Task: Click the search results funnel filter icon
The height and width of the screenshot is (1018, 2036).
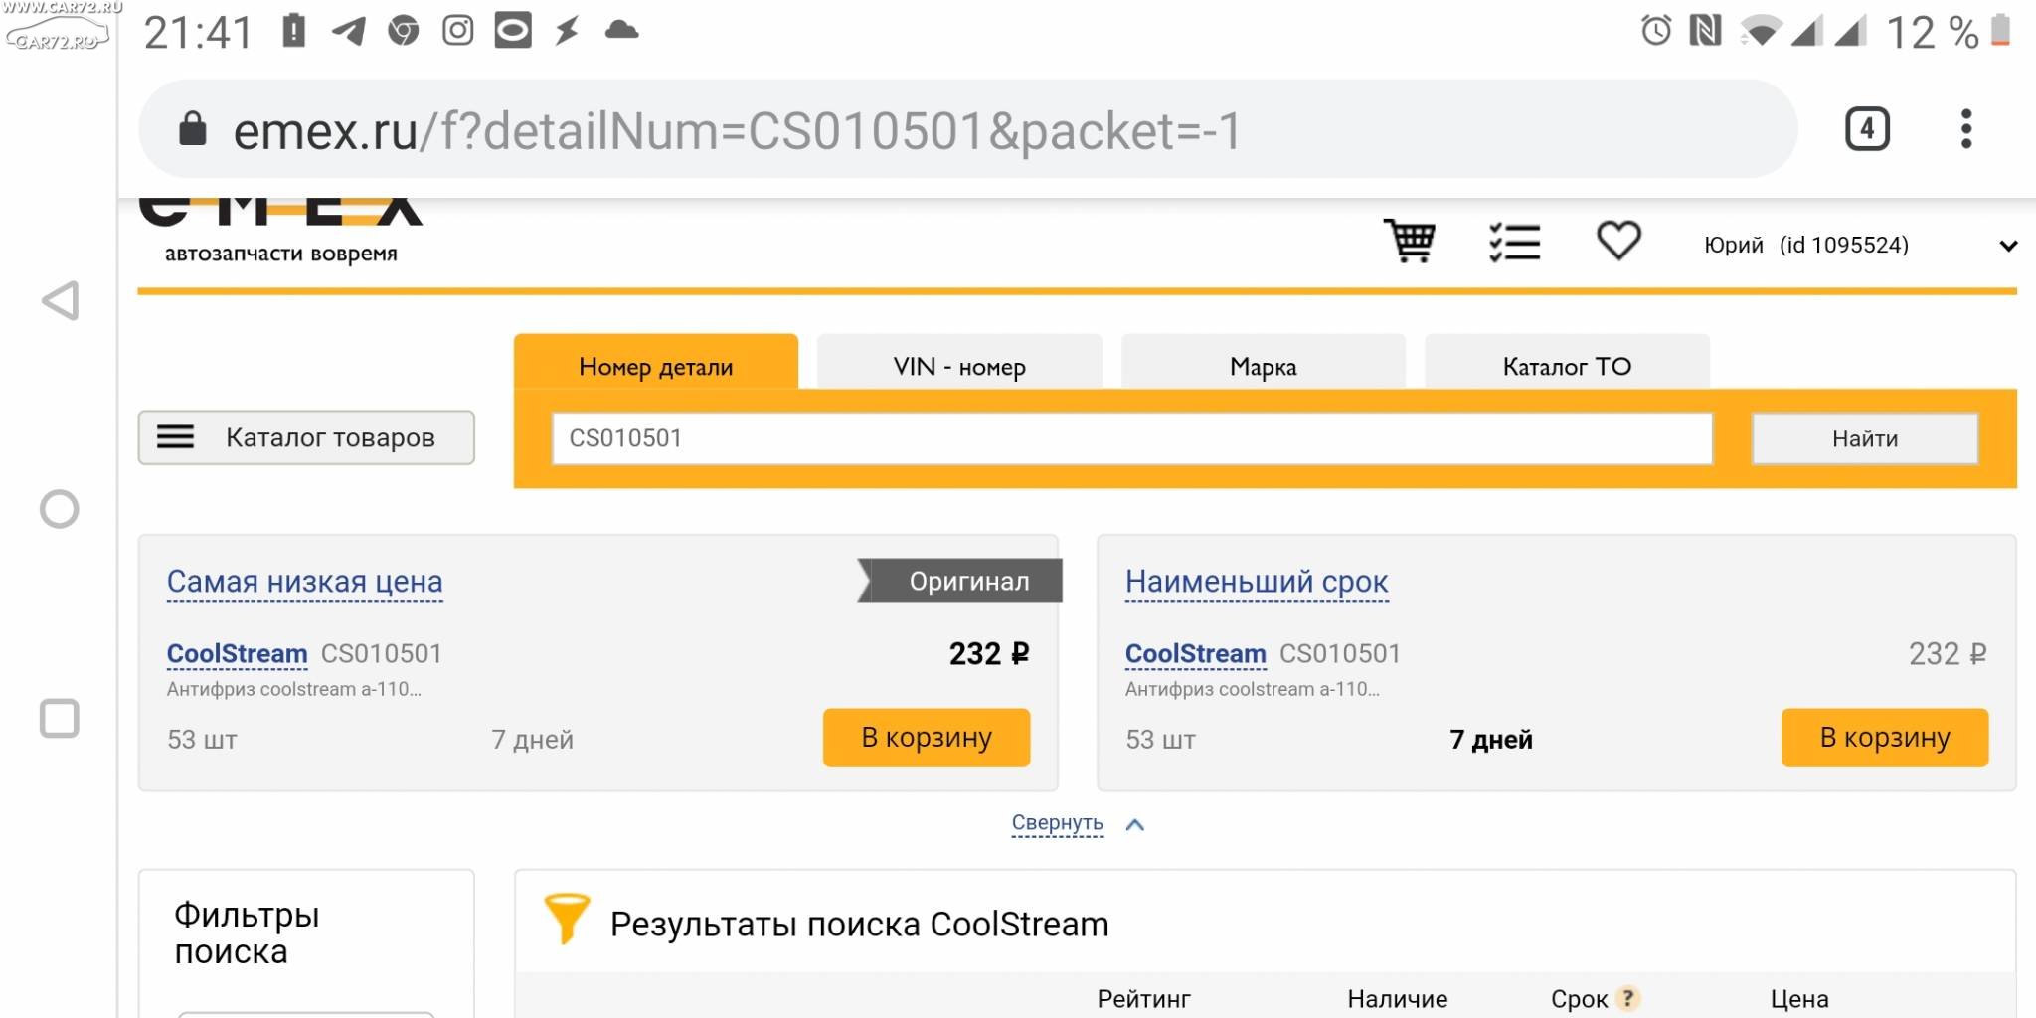Action: pos(567,918)
